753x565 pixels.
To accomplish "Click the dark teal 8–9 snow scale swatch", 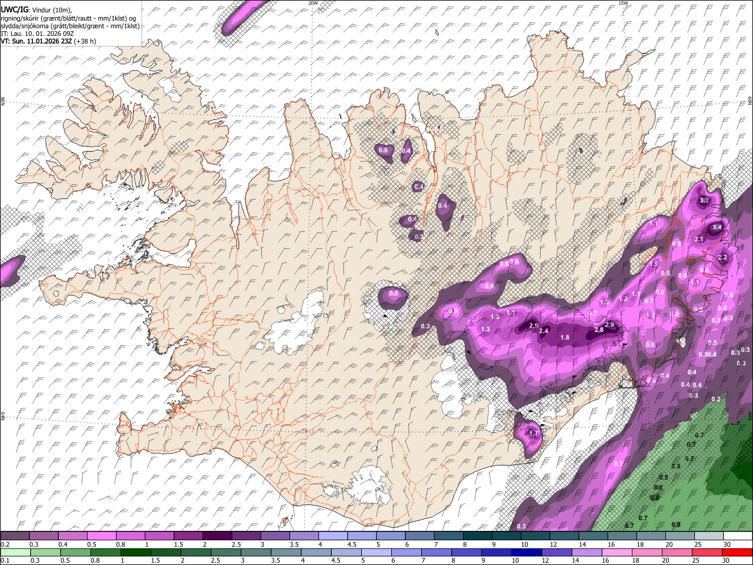I will click(477, 536).
